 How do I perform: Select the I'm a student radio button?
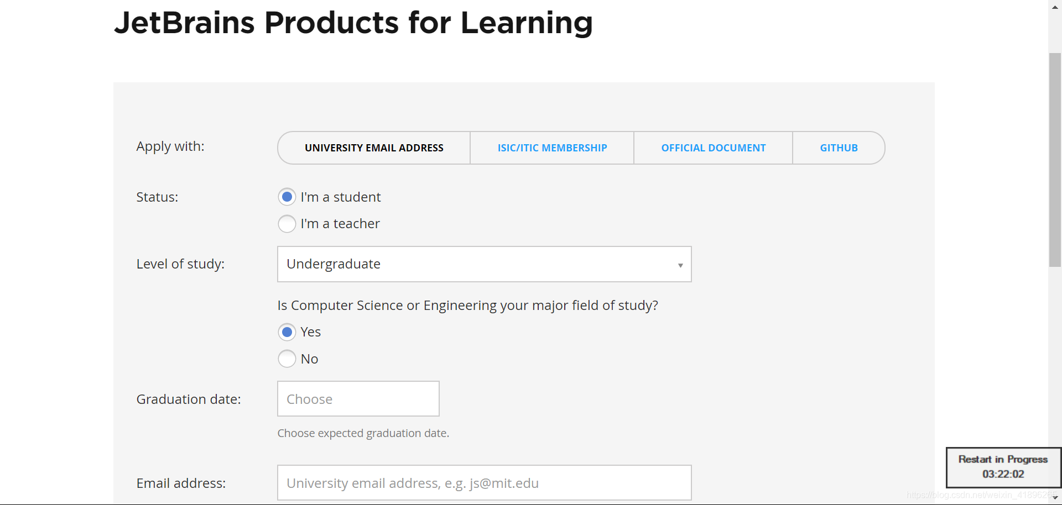287,197
